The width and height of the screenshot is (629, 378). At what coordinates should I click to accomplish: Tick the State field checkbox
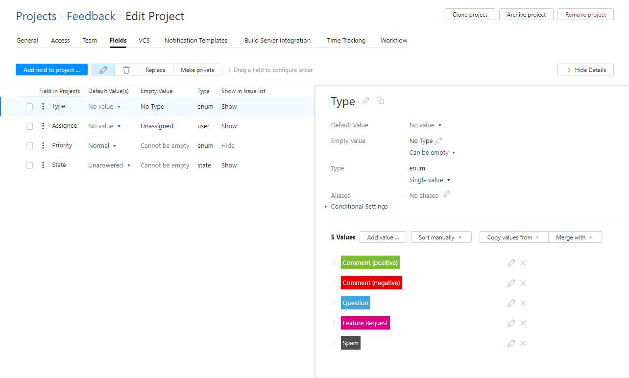click(29, 165)
